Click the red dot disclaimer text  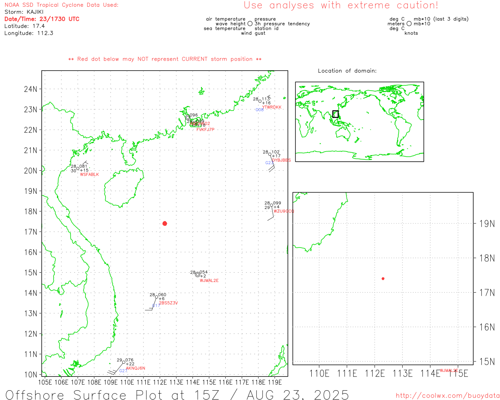tap(165, 59)
